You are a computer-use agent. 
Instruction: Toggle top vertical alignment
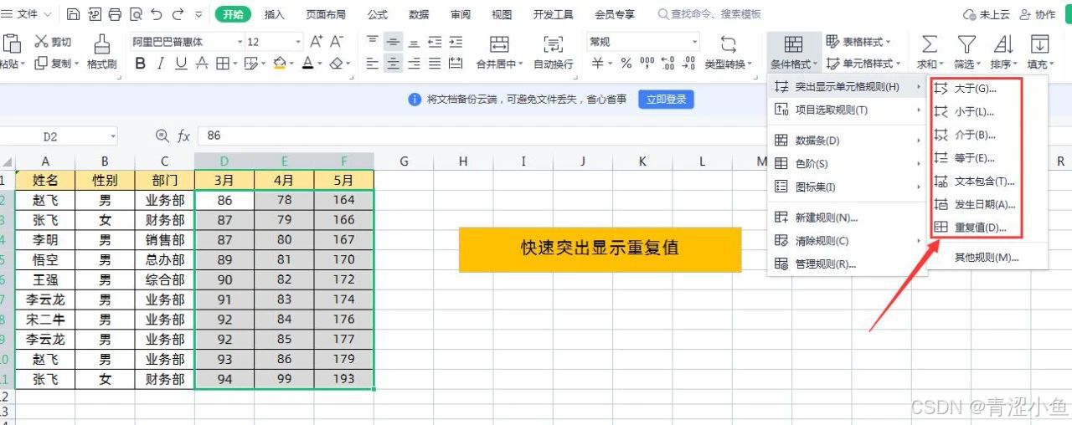click(x=373, y=42)
